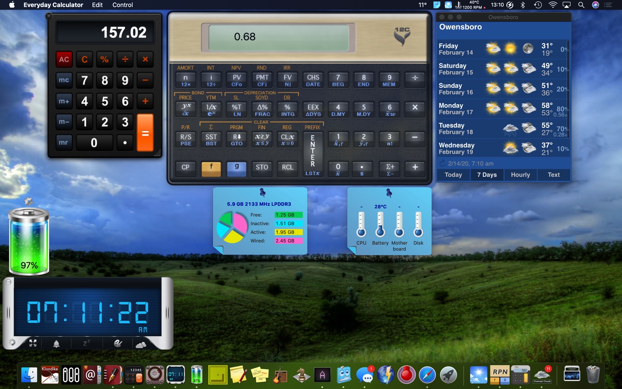Image resolution: width=622 pixels, height=389 pixels.
Task: Open Siri from the menu bar
Action: (x=596, y=5)
